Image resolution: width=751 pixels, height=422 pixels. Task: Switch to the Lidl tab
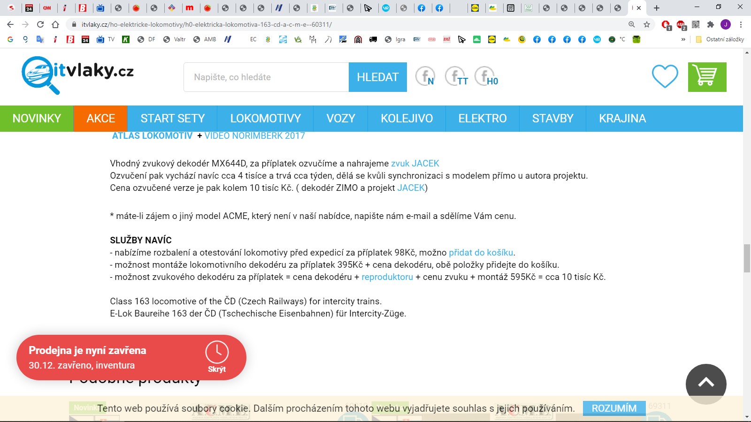(x=475, y=8)
